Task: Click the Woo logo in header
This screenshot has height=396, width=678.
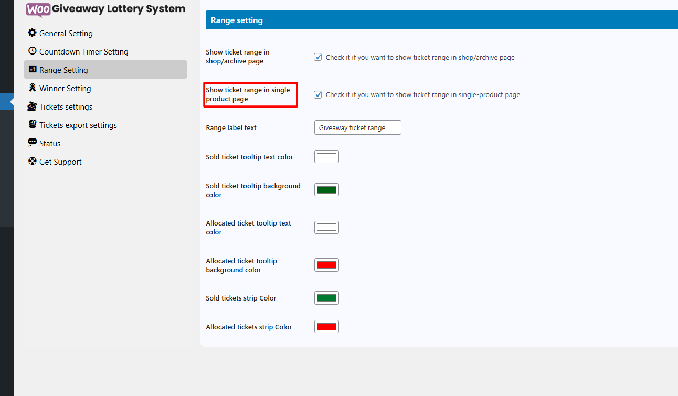Action: pos(38,9)
